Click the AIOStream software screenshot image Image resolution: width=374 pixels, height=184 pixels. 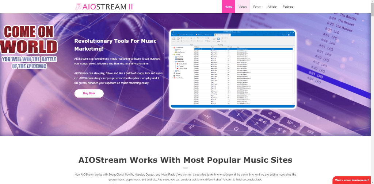click(233, 69)
